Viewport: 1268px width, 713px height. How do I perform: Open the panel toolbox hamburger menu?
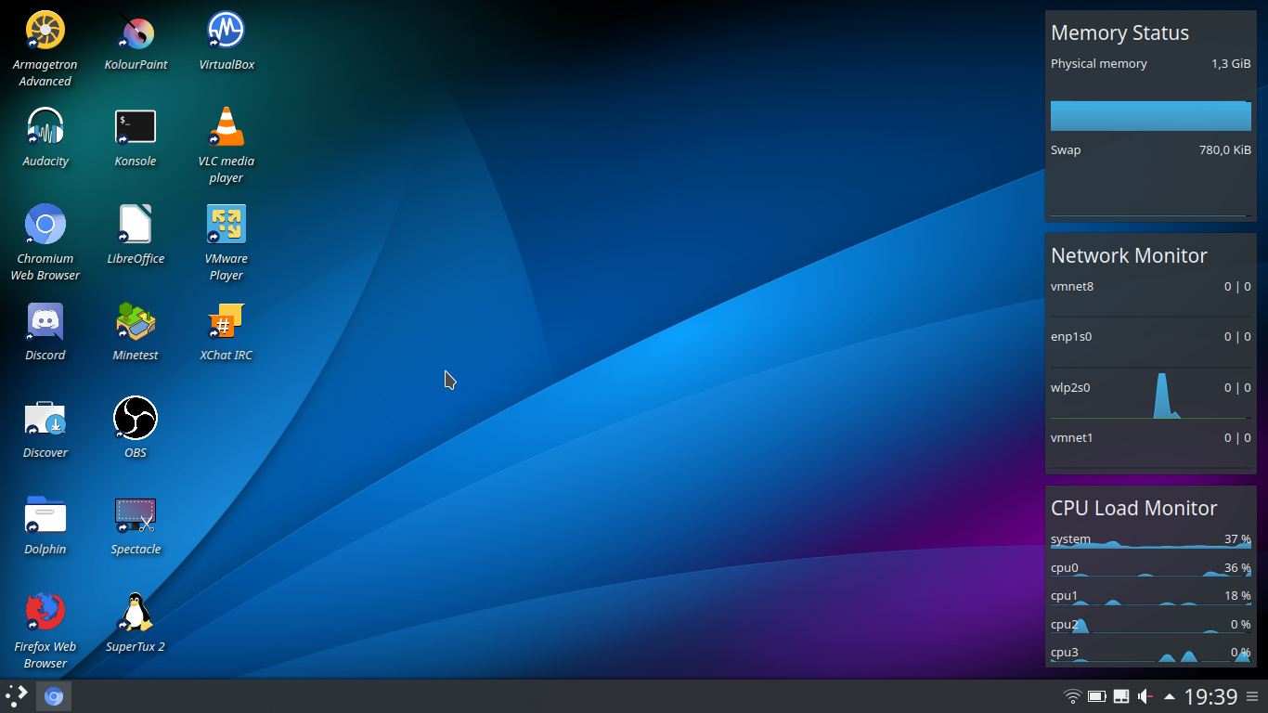tap(1253, 696)
